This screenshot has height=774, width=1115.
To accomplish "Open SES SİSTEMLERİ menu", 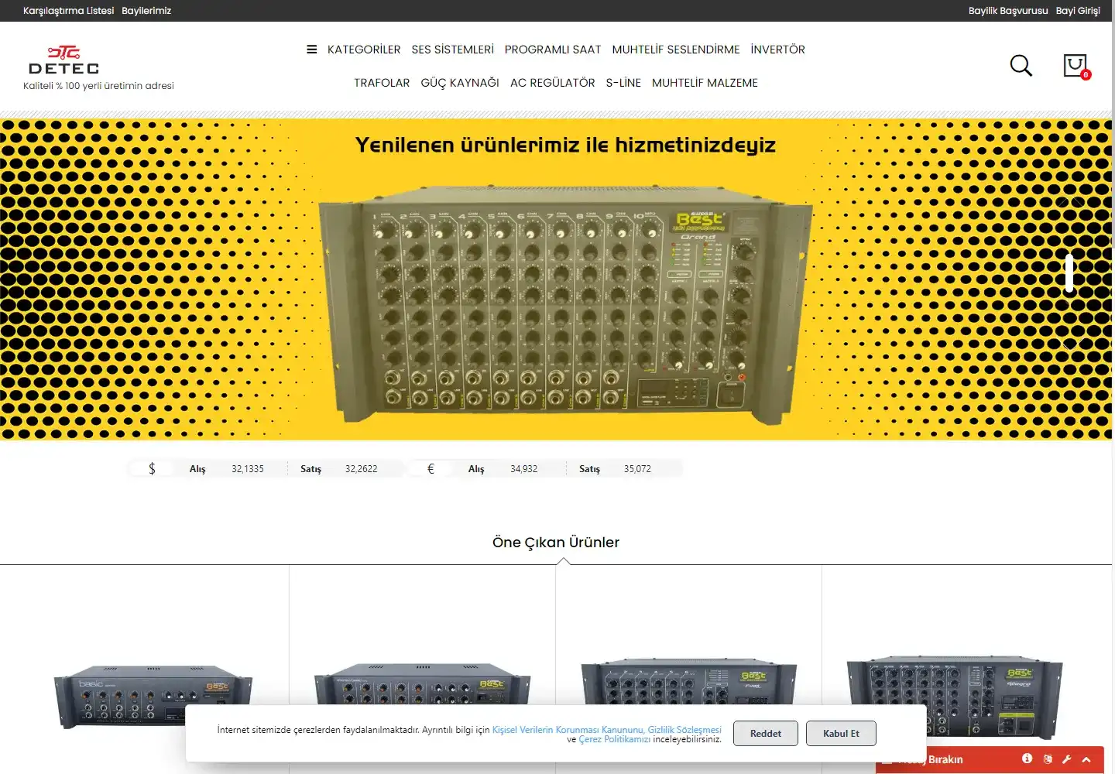I will click(453, 50).
